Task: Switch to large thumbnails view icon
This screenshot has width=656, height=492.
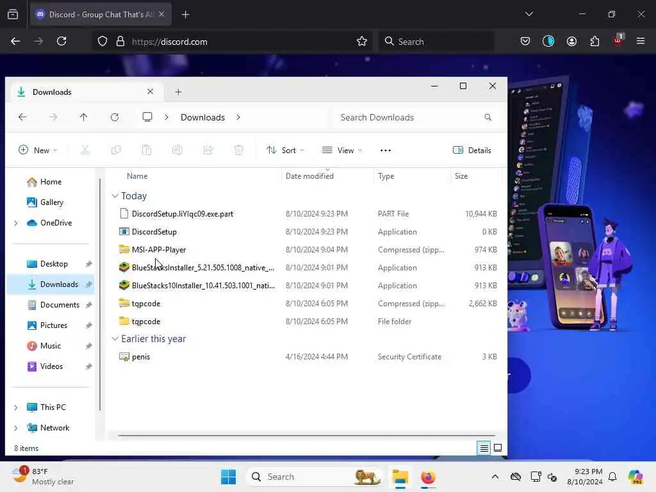Action: click(498, 448)
